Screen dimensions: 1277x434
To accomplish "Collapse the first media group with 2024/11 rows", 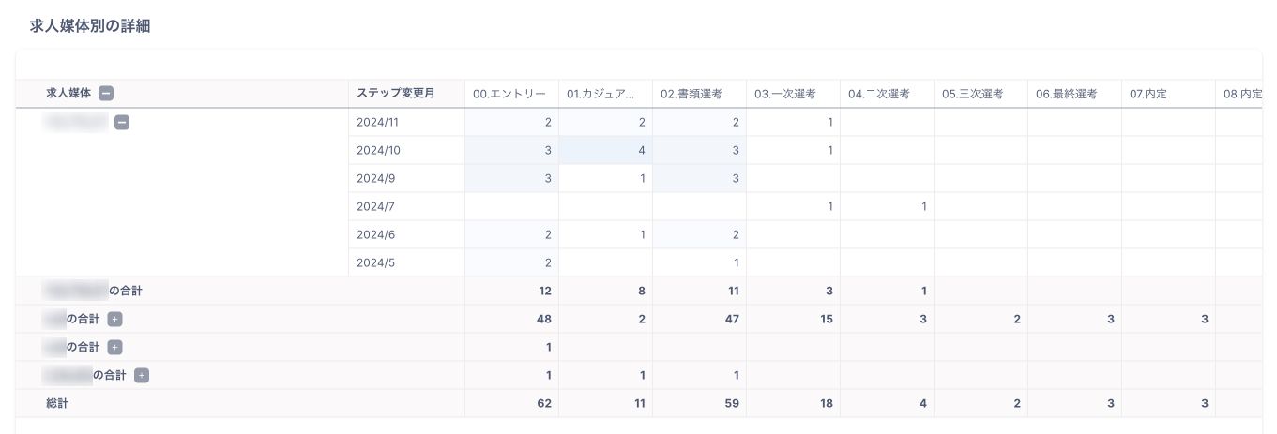I will tap(122, 122).
